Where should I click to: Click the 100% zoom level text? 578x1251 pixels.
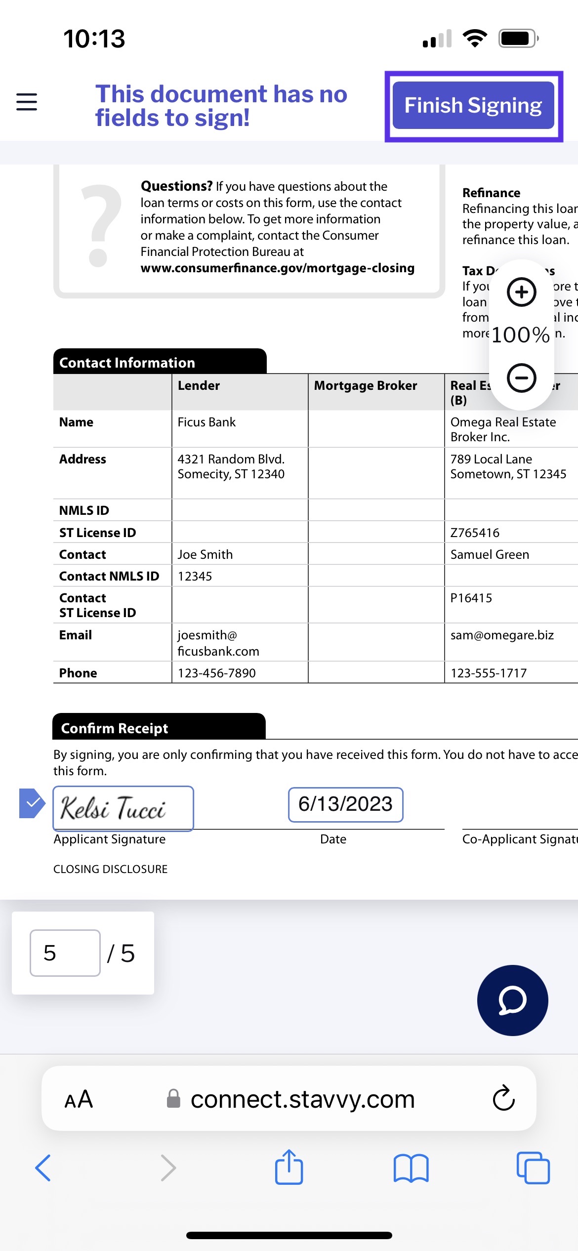[521, 335]
